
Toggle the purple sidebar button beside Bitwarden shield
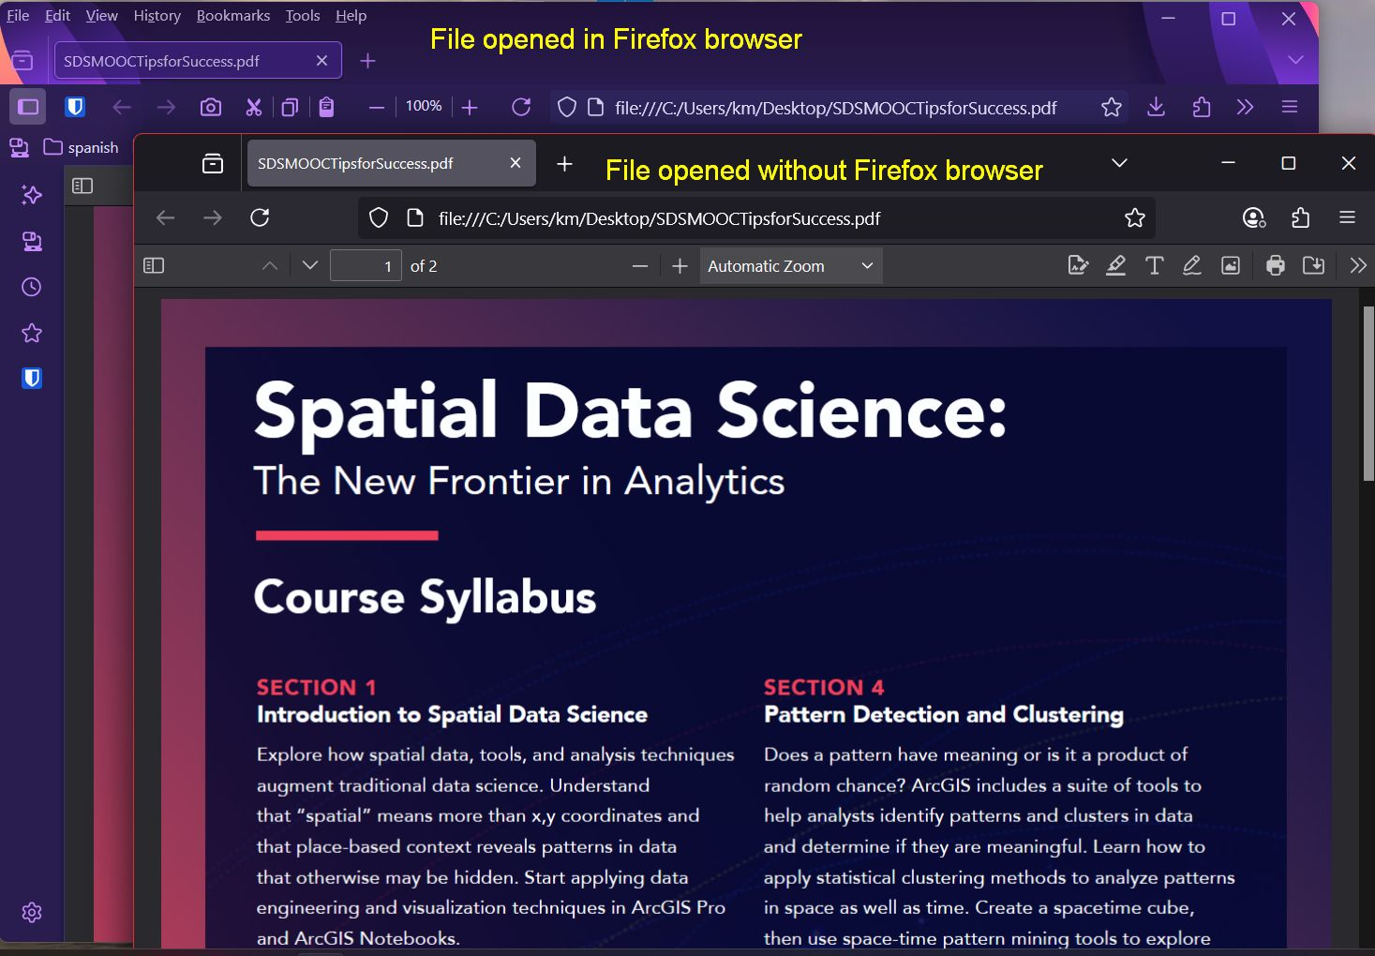(28, 107)
